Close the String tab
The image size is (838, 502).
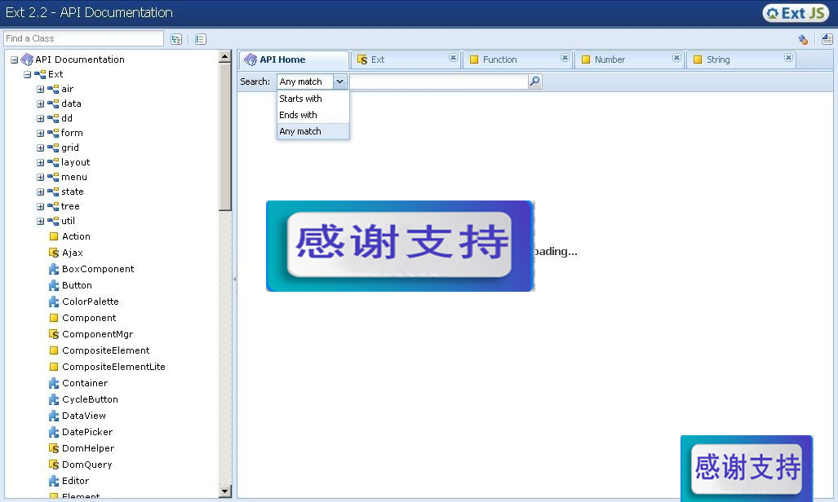788,58
